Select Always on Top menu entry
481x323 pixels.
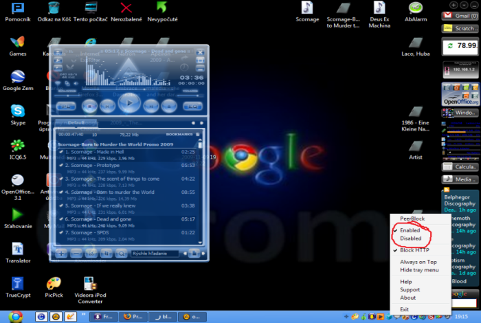click(x=420, y=262)
